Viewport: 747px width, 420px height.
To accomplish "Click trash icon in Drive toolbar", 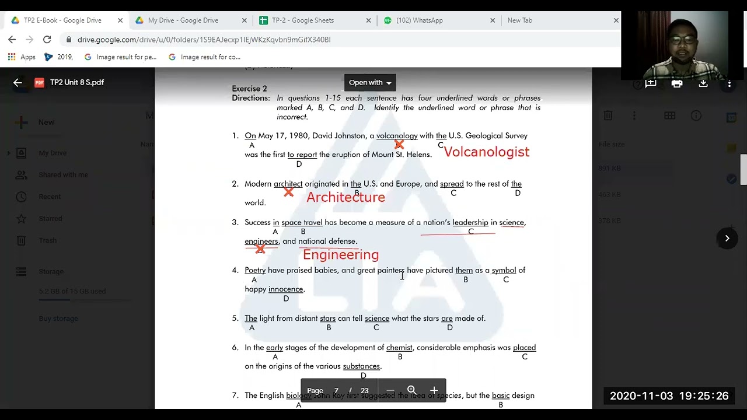I will (x=608, y=116).
